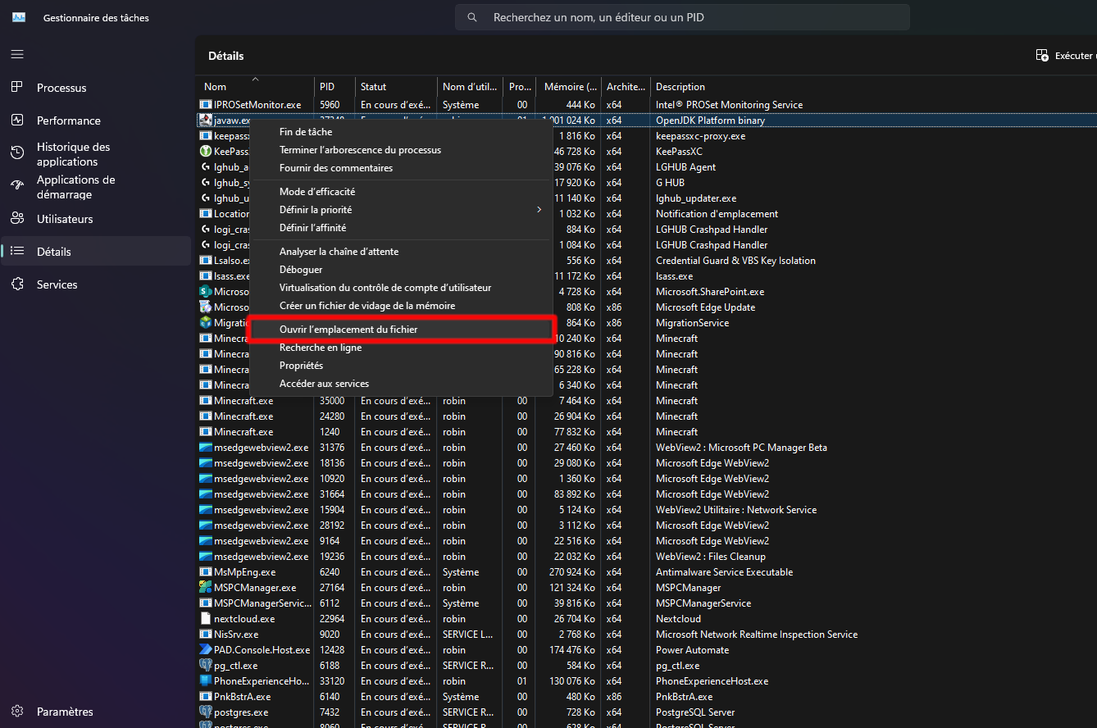
Task: Sort by the Statut column header
Action: (x=396, y=86)
